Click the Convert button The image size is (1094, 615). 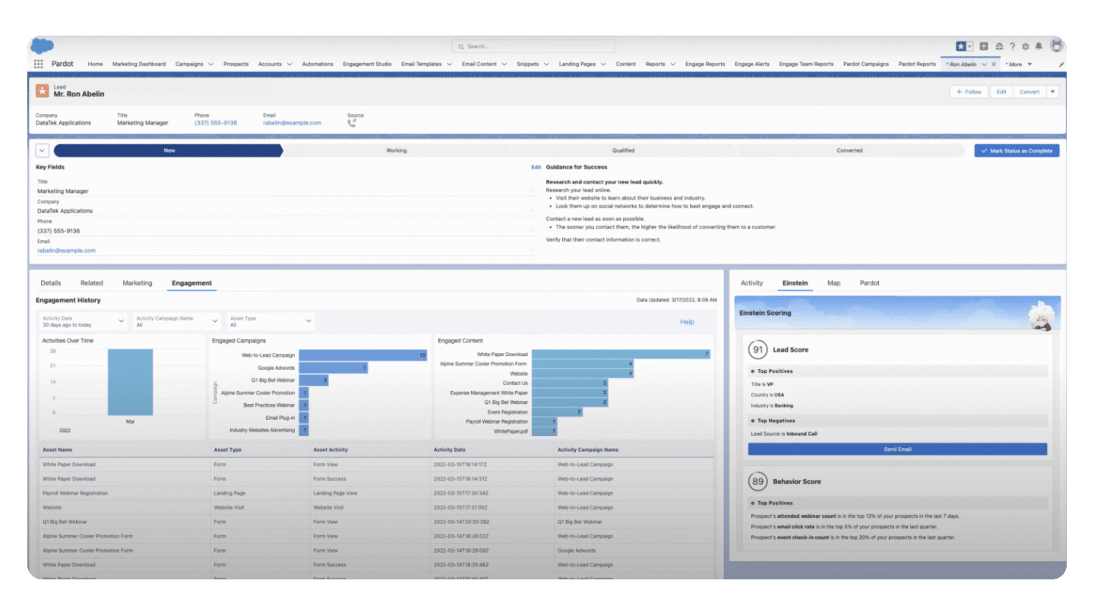point(1029,92)
